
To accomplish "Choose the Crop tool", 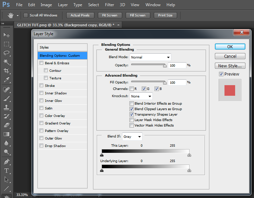I will 6,70.
